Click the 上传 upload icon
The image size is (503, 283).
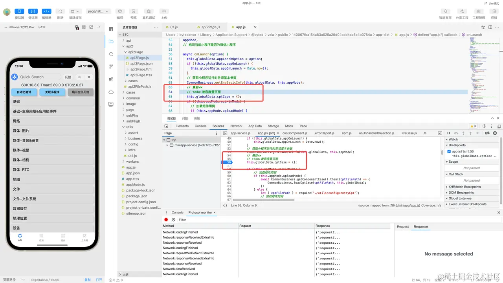[164, 11]
